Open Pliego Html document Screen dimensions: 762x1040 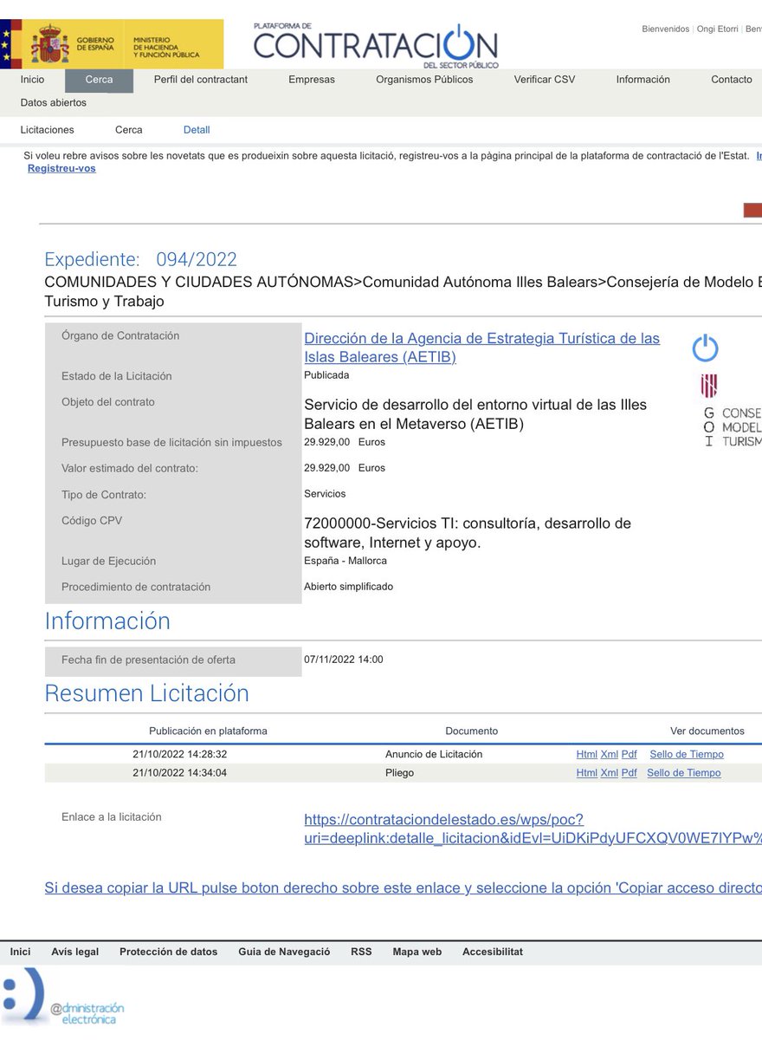pyautogui.click(x=587, y=773)
